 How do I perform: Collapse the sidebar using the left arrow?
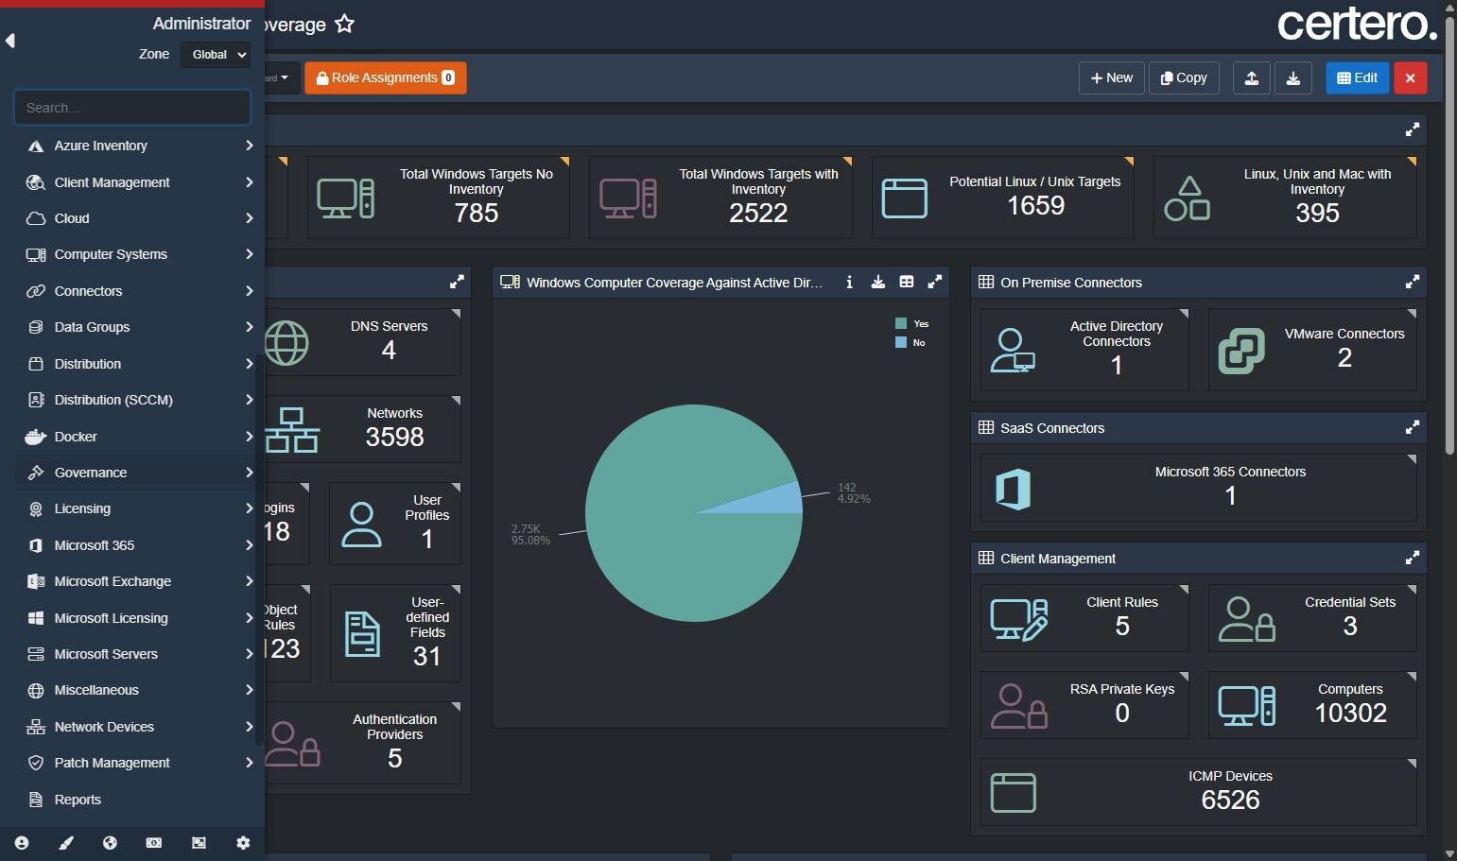coord(10,41)
